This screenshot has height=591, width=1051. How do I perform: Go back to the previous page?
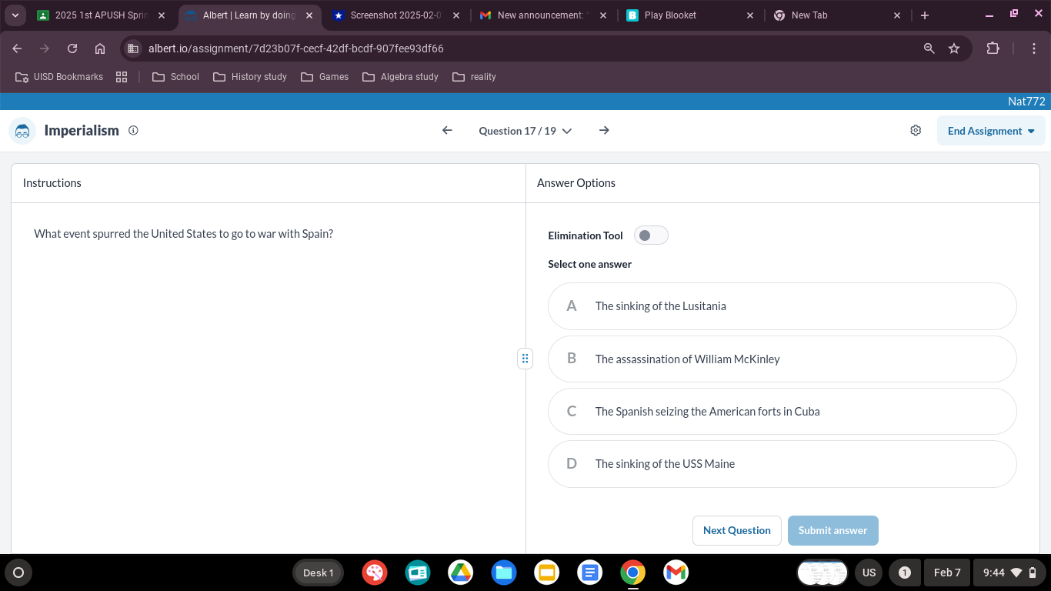click(18, 48)
